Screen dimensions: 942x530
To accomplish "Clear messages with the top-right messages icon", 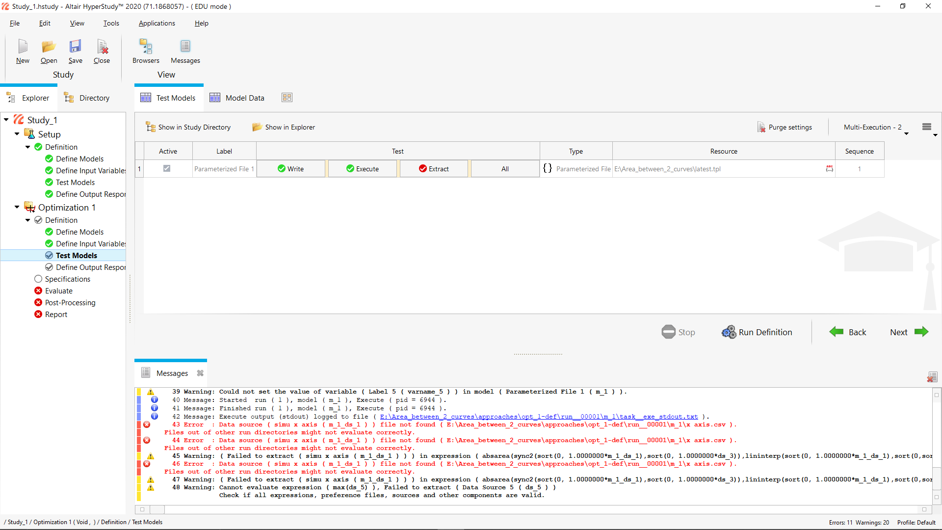I will (x=932, y=377).
